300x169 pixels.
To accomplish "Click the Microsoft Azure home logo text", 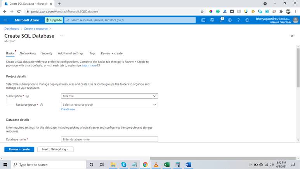I will (27, 20).
